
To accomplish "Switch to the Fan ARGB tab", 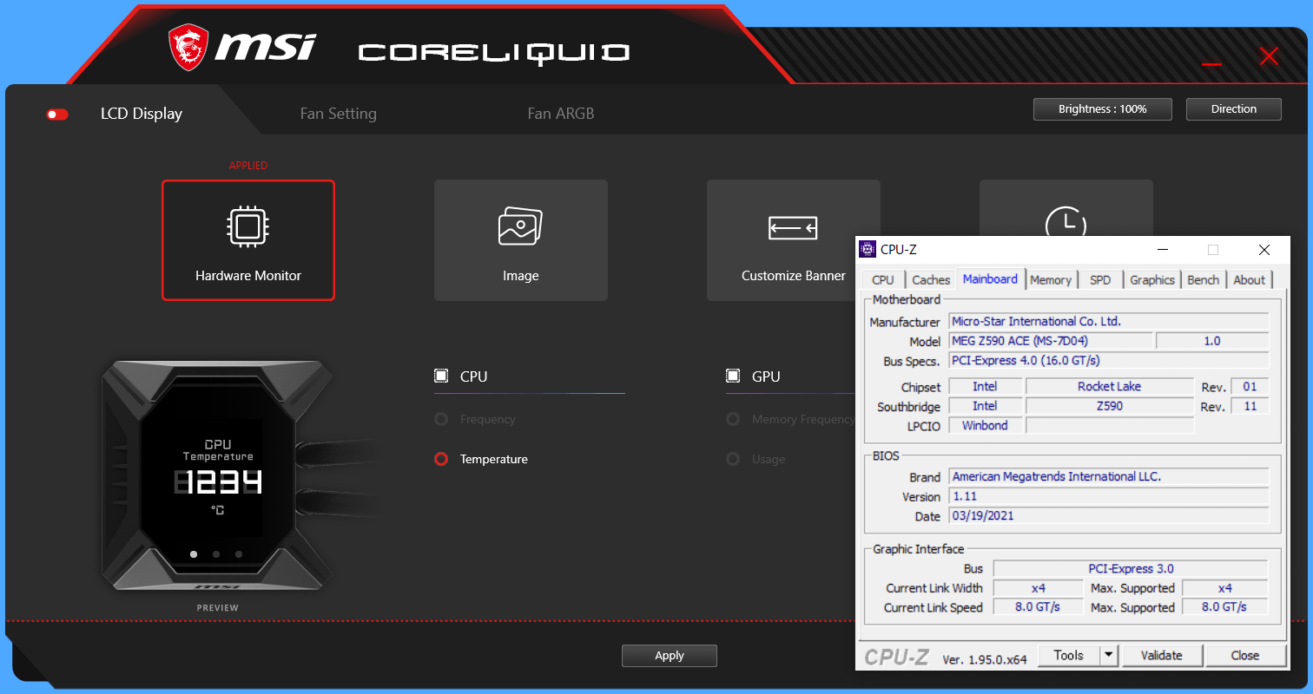I will click(x=561, y=114).
